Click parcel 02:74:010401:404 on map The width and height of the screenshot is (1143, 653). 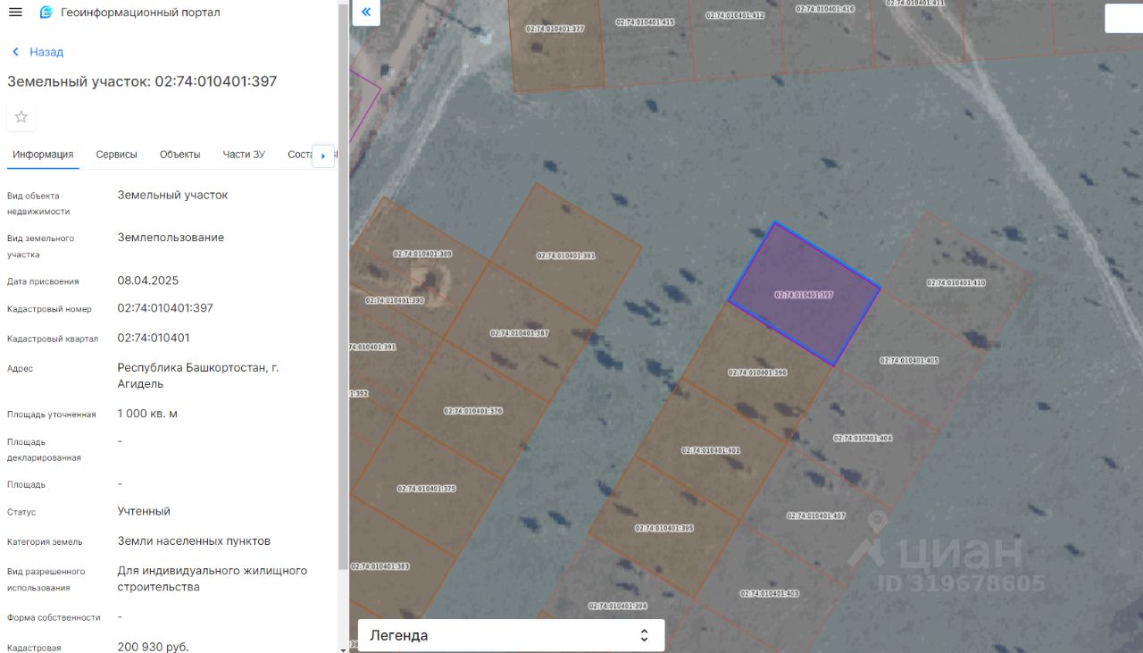pyautogui.click(x=863, y=438)
